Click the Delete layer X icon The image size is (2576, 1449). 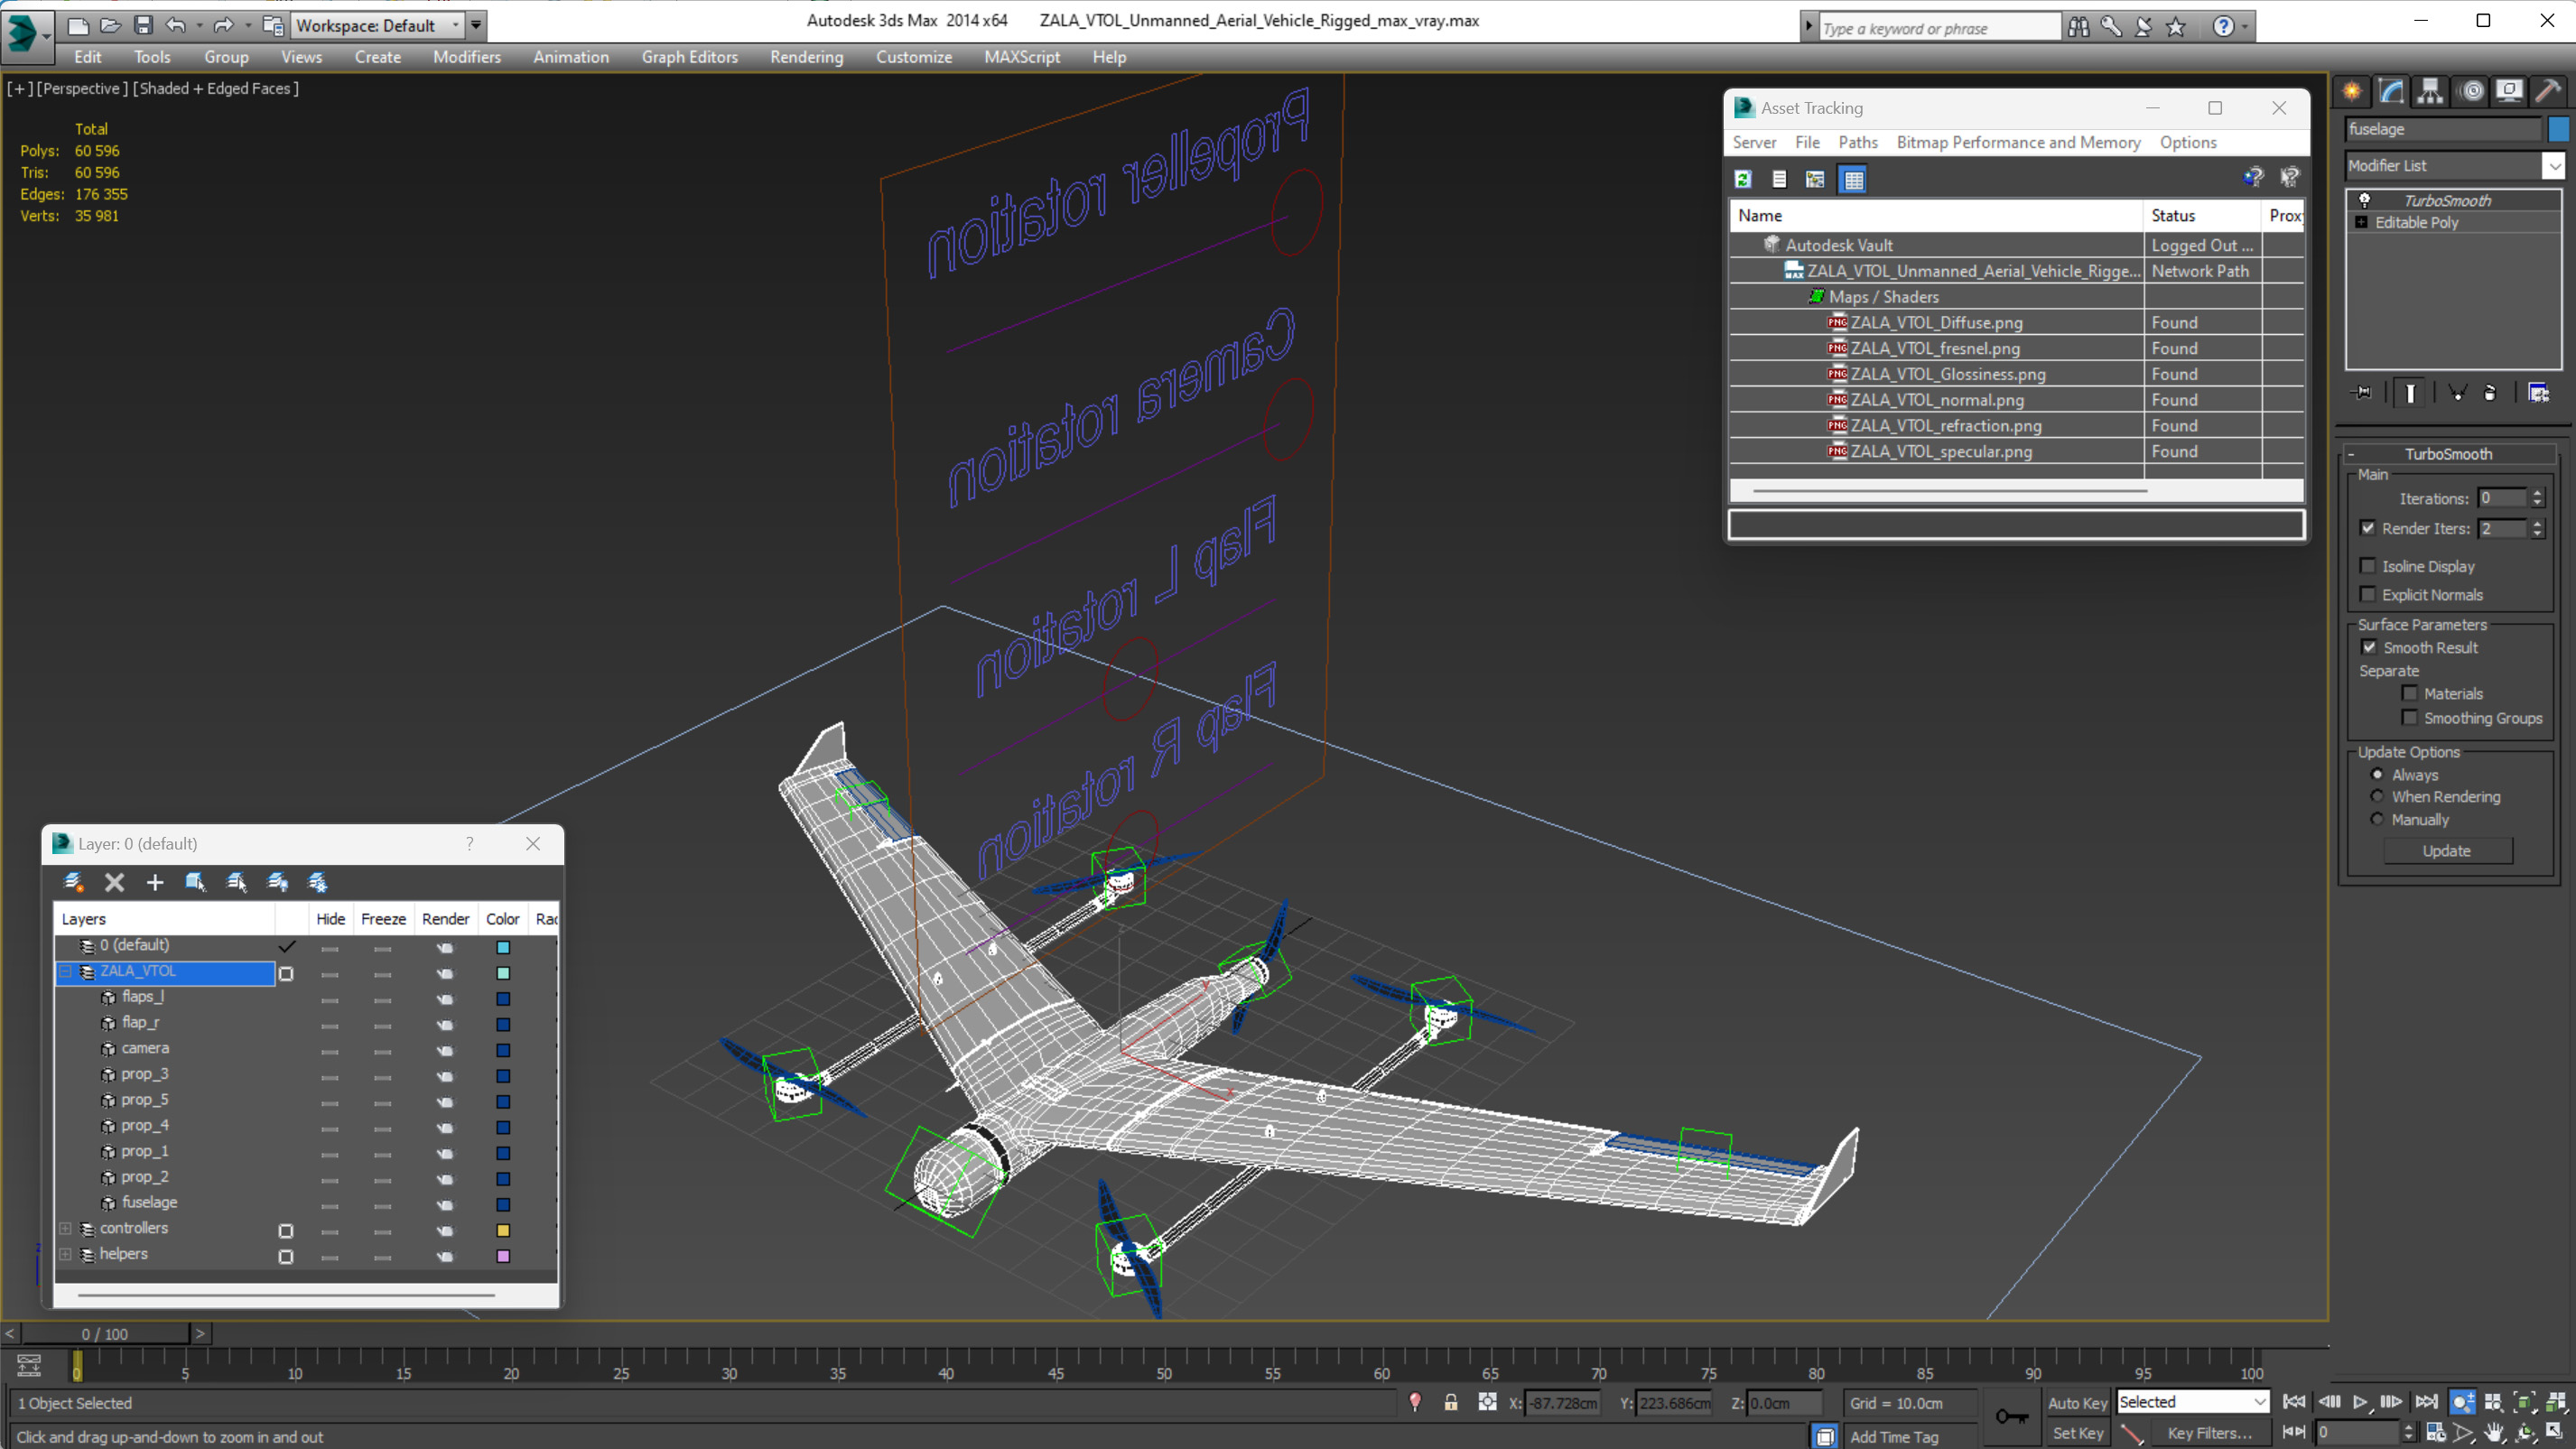[115, 882]
